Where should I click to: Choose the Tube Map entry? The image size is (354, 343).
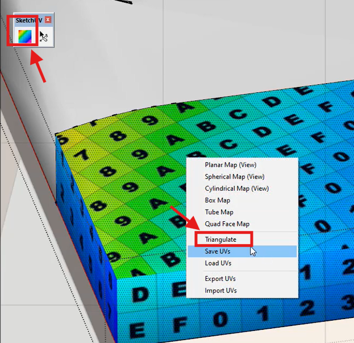pos(219,212)
